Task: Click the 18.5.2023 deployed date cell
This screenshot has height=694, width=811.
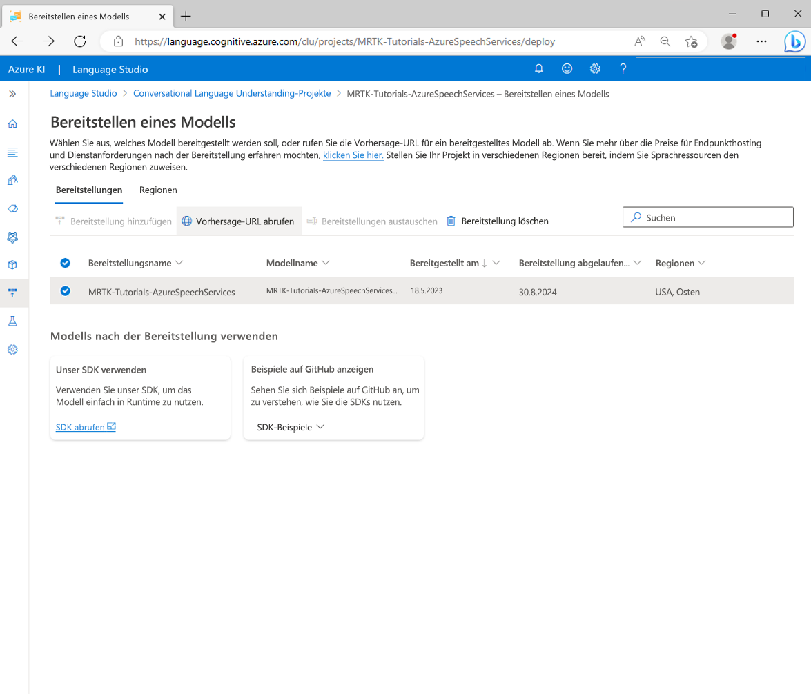Action: 427,290
